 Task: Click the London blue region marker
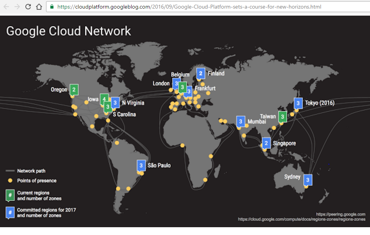point(176,84)
